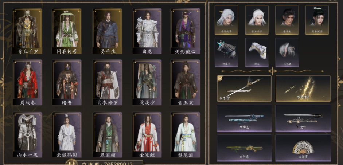The height and width of the screenshot is (165, 343).
Task: Pick the 出竹意 bamboo weapon skin
Action: 244,148
